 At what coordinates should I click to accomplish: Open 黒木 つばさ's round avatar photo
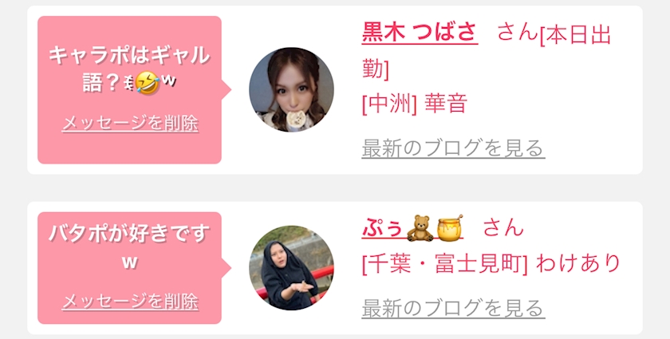point(291,90)
